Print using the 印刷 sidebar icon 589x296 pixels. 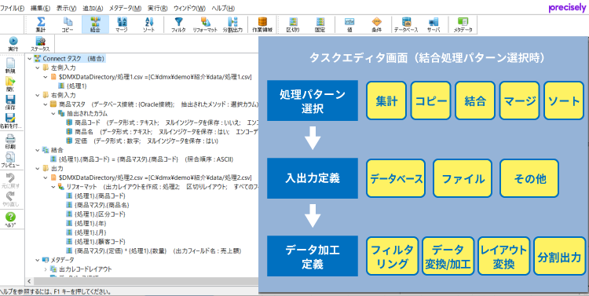[10, 142]
